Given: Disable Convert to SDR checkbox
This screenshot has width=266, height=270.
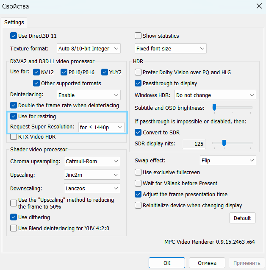Looking at the screenshot, I should point(138,133).
